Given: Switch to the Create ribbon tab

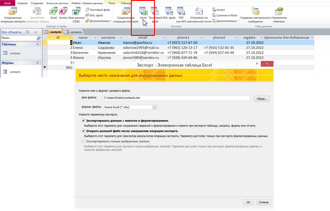Looking at the screenshot, I should (37, 3).
